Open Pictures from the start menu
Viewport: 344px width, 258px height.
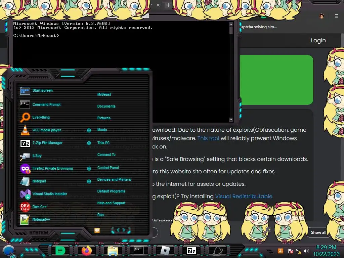coord(104,118)
